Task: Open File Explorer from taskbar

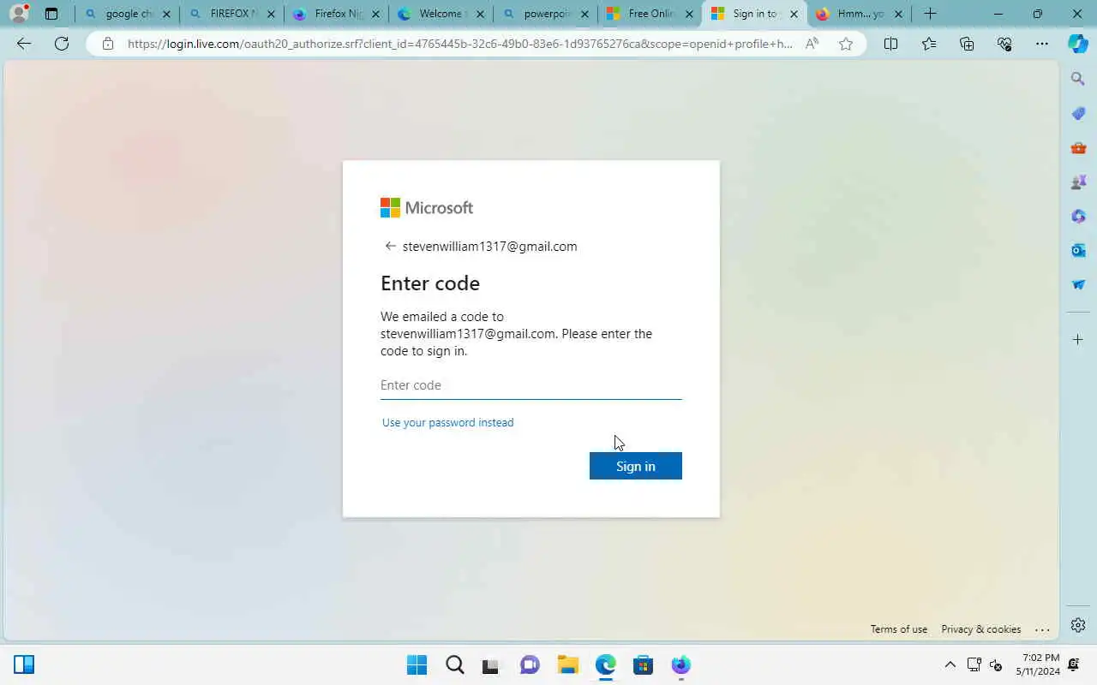Action: [x=567, y=665]
